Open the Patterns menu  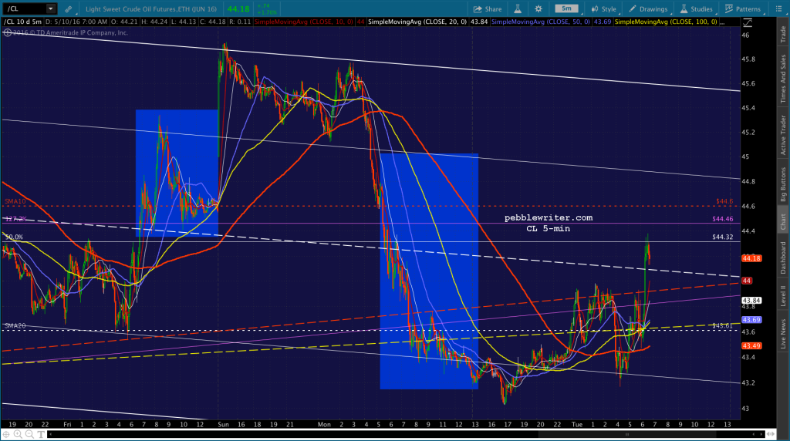pyautogui.click(x=743, y=9)
